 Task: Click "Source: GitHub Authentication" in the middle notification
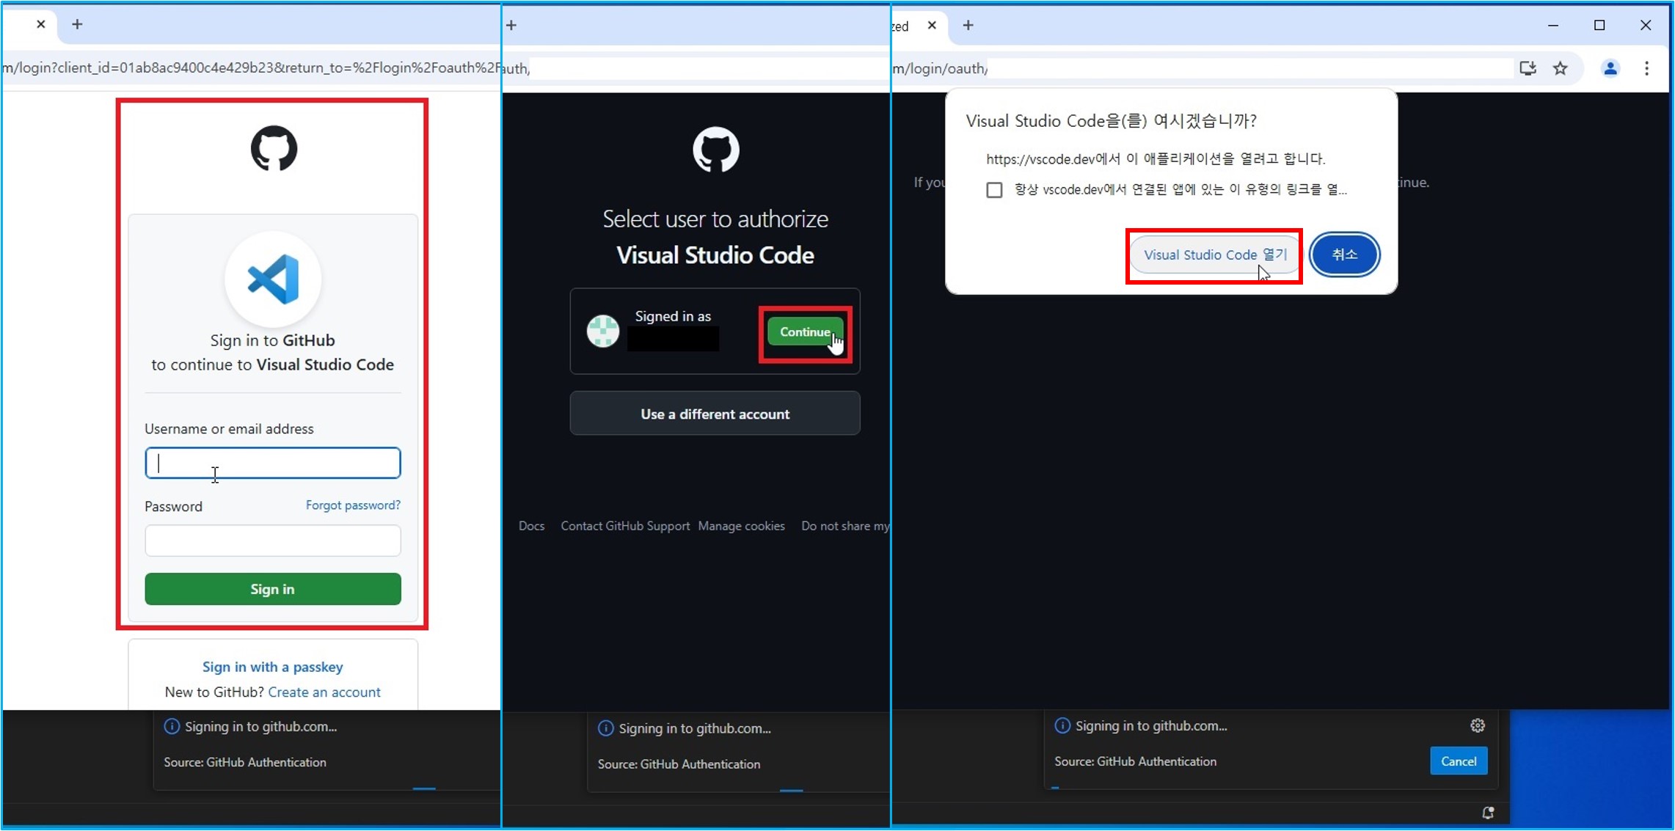point(679,764)
